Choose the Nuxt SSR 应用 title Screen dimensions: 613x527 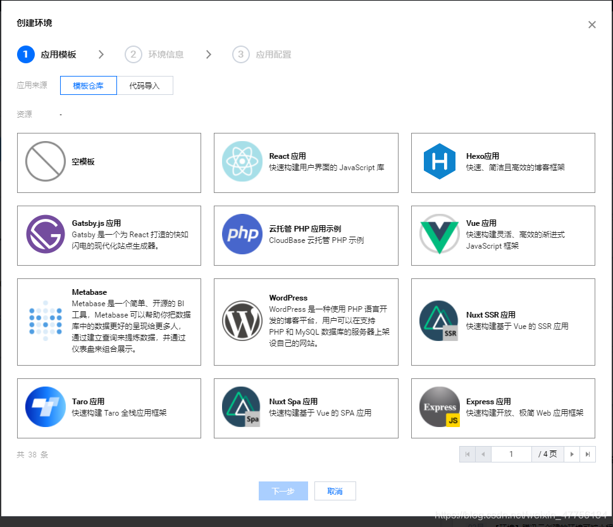(x=491, y=314)
